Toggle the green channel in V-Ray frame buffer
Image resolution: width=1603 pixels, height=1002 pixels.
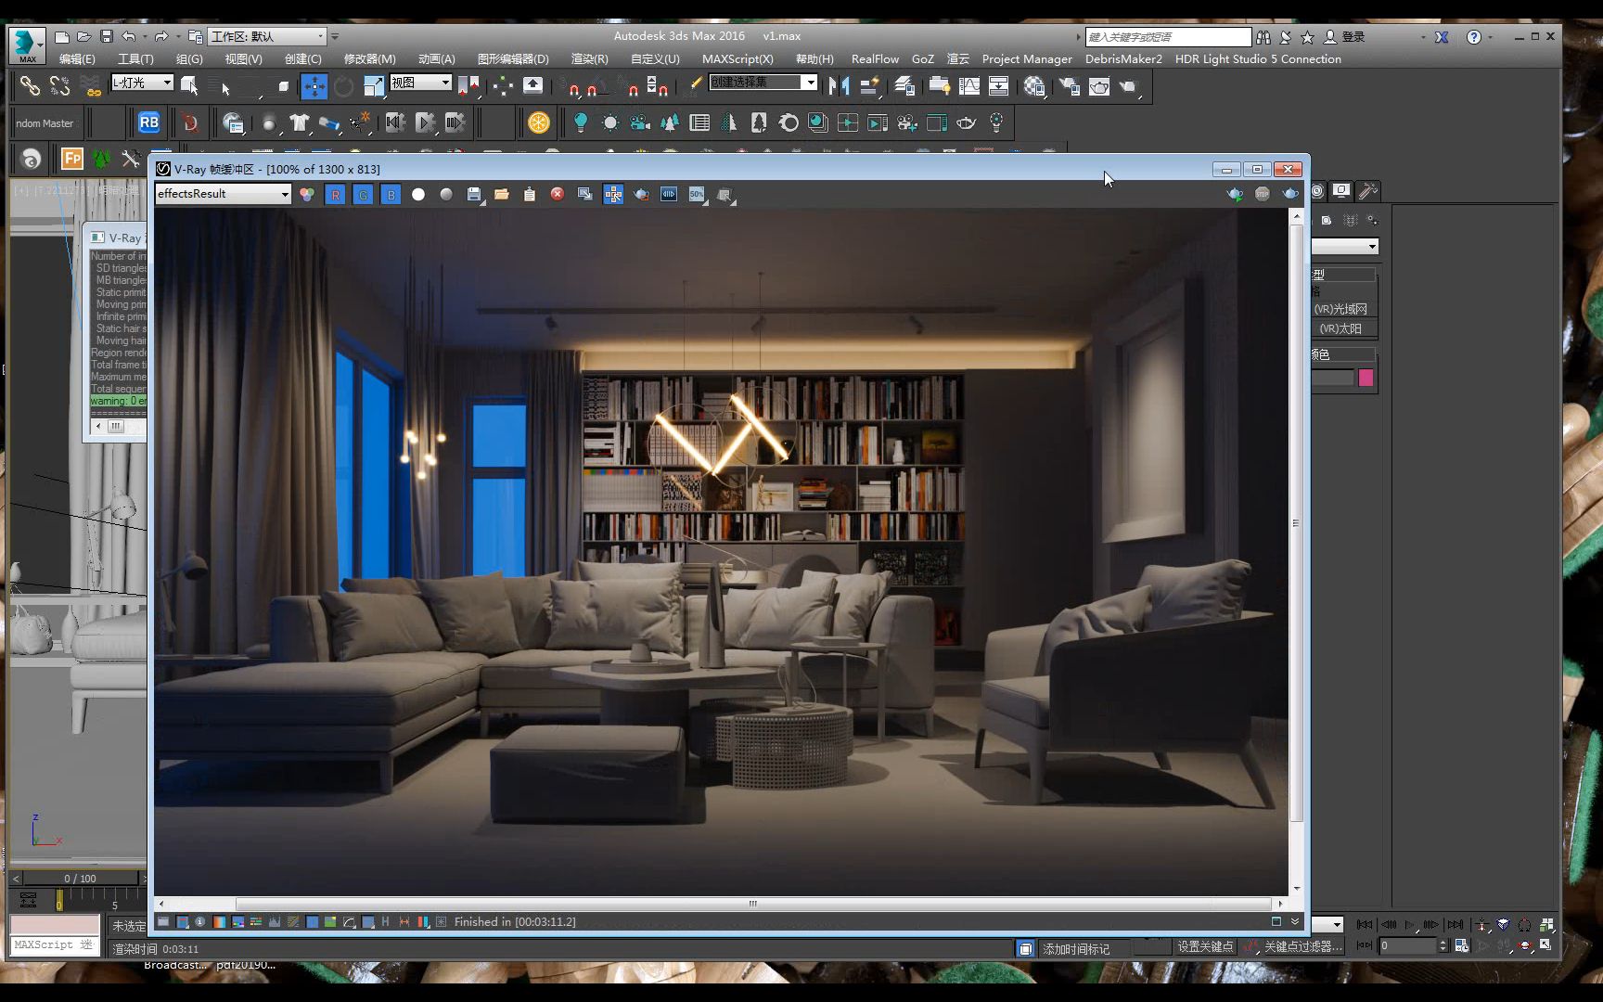pyautogui.click(x=364, y=195)
